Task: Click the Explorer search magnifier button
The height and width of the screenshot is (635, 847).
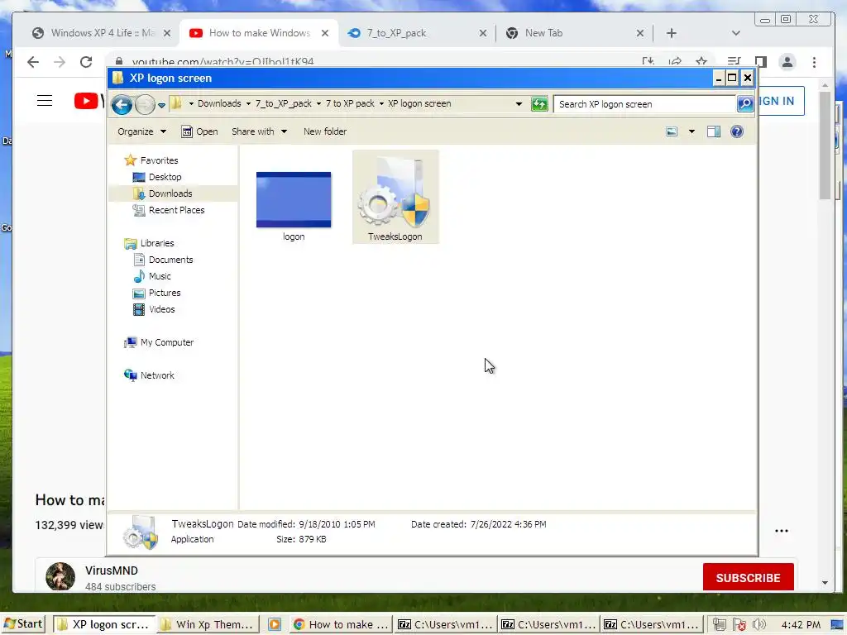Action: click(745, 103)
